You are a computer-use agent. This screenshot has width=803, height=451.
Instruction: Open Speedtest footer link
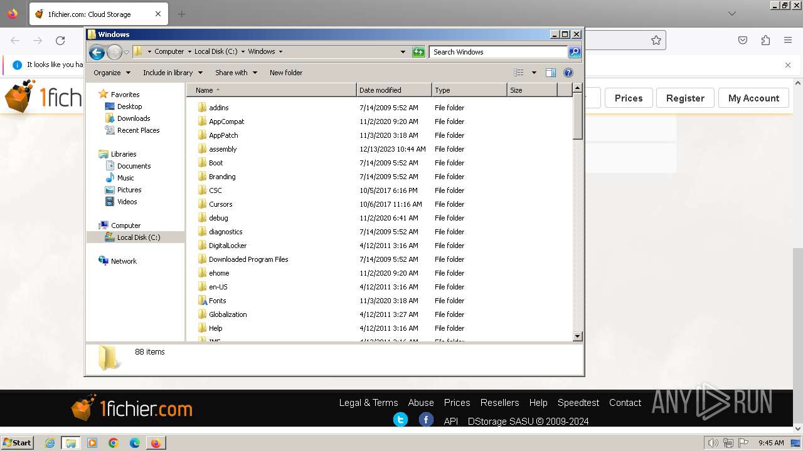[578, 403]
